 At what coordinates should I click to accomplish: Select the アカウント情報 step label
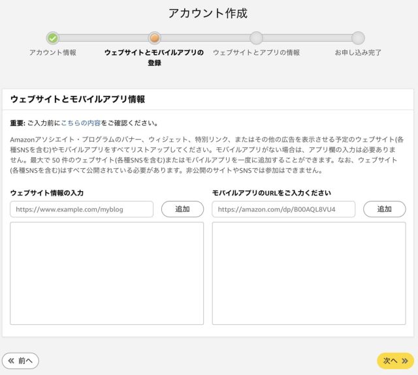(x=53, y=52)
